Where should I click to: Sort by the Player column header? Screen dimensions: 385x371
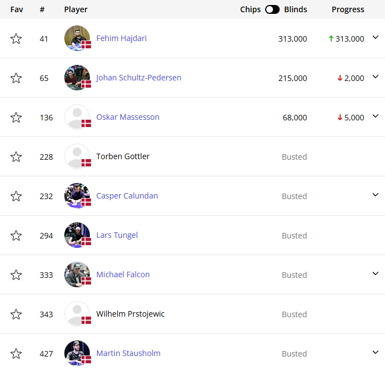point(76,9)
